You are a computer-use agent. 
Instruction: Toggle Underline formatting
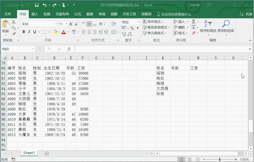click(35, 32)
